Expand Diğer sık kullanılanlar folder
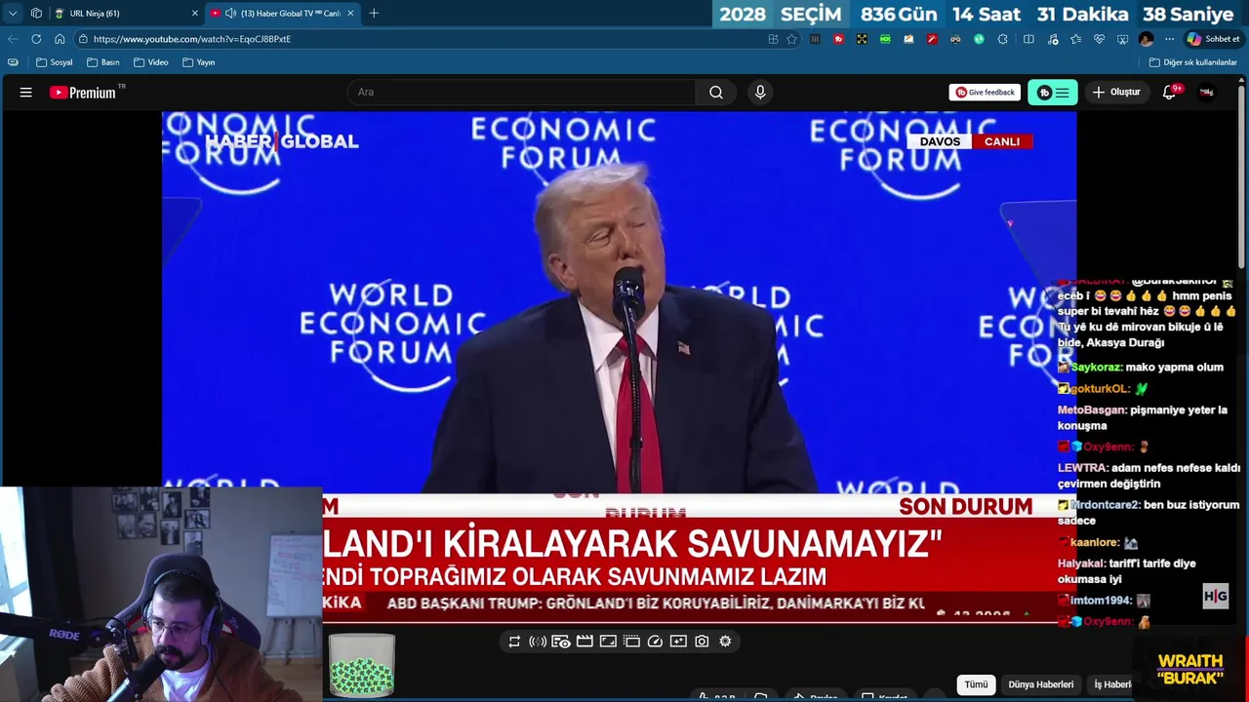The height and width of the screenshot is (702, 1249). coord(1192,62)
